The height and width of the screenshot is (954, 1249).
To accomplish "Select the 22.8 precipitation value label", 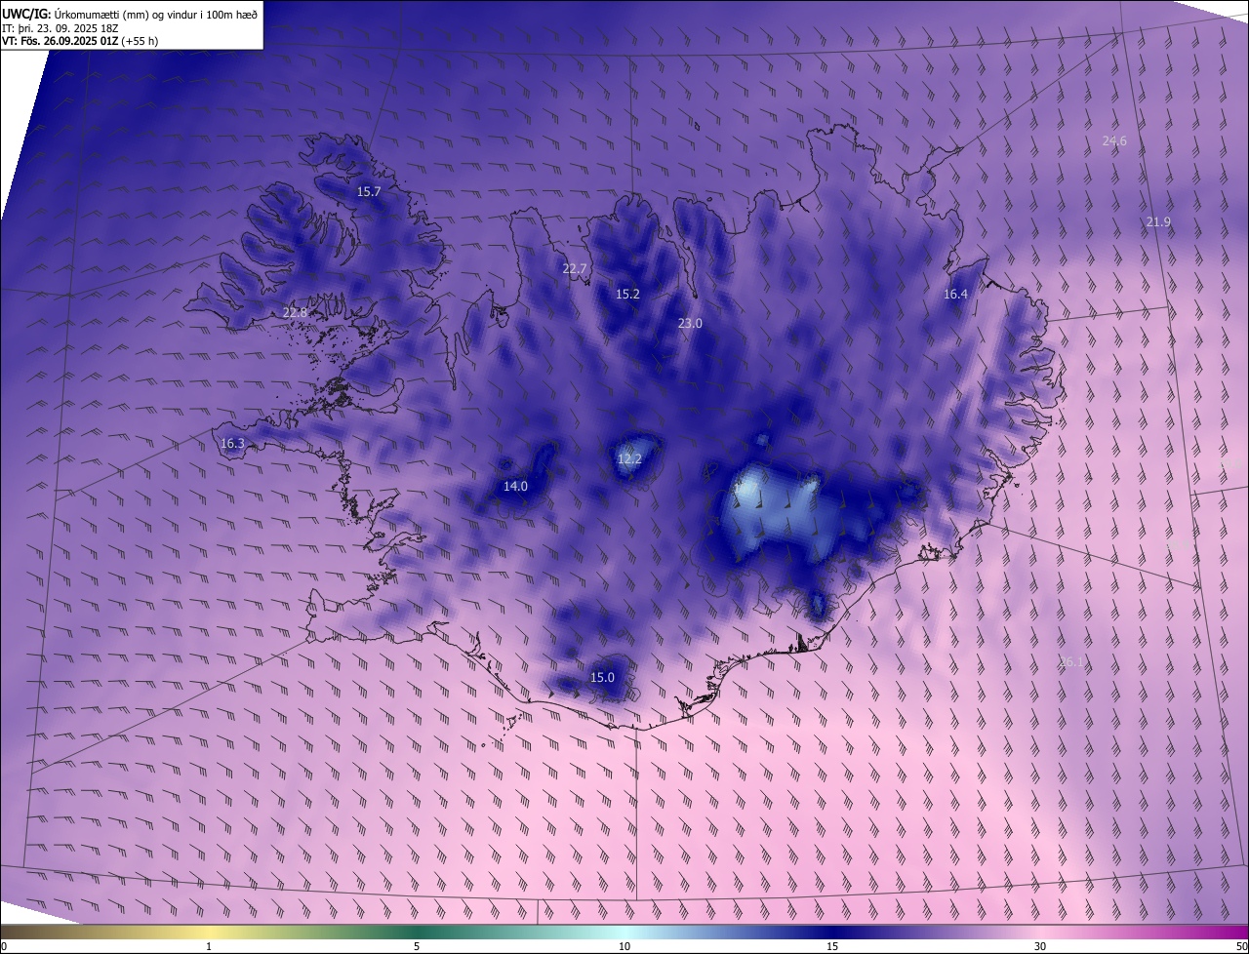I will point(295,313).
